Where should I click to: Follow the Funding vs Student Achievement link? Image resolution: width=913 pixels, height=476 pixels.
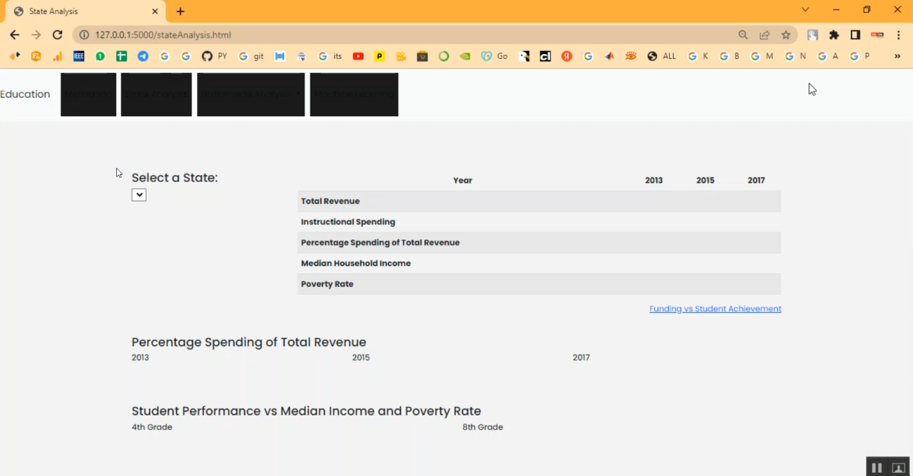(x=715, y=309)
